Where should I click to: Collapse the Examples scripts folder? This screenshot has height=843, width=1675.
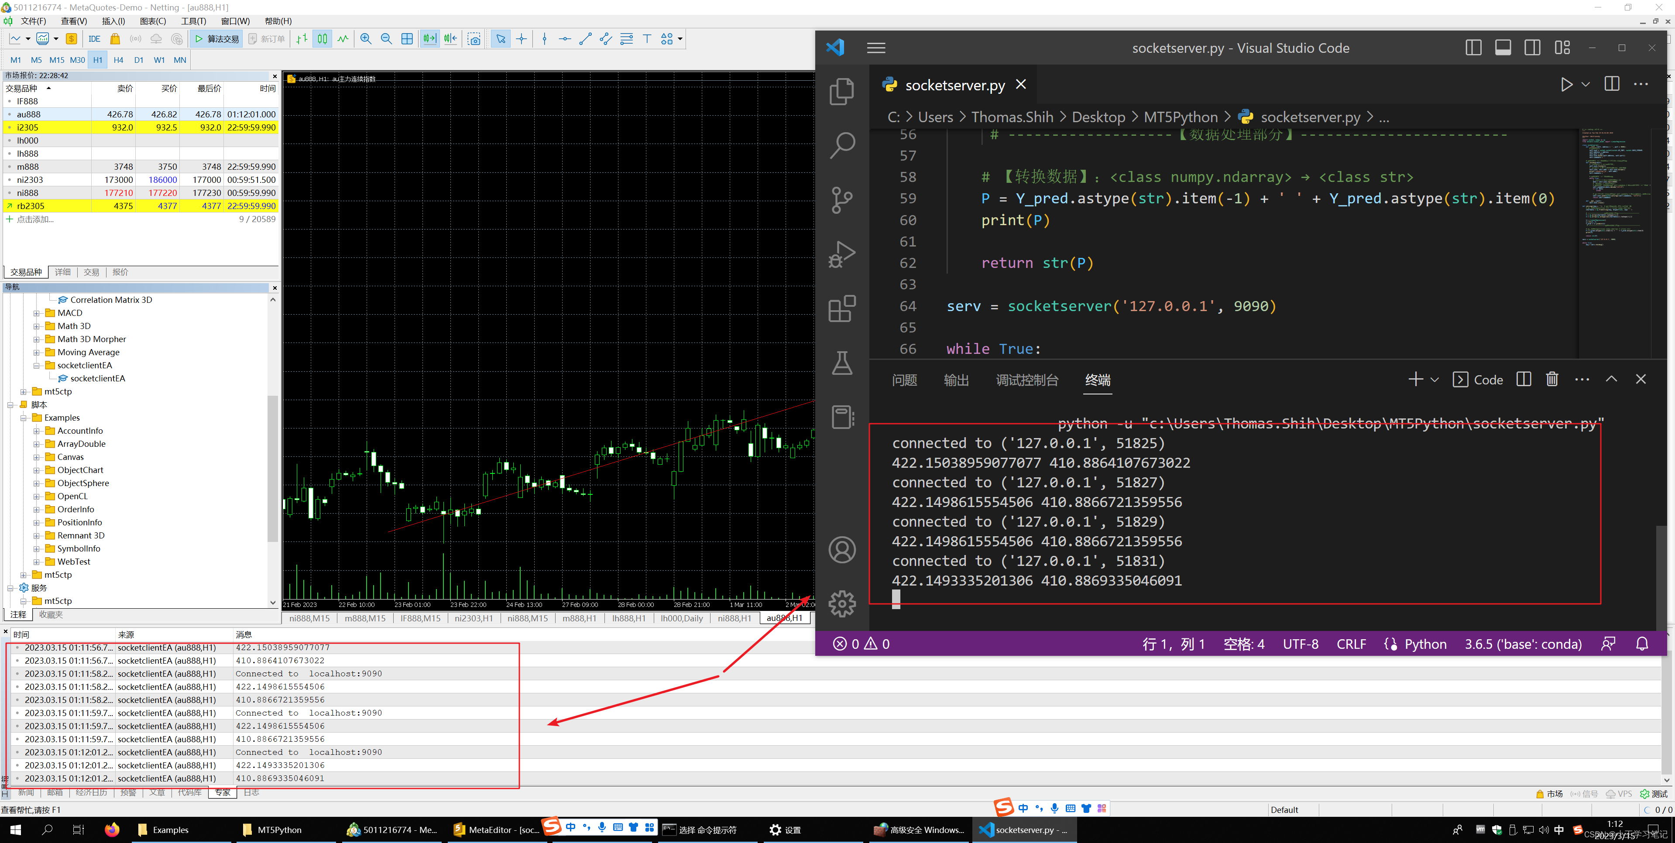(24, 418)
